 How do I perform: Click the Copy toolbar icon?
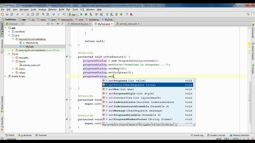click(33, 14)
